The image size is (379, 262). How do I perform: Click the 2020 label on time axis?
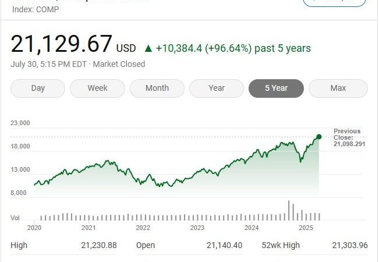click(34, 228)
